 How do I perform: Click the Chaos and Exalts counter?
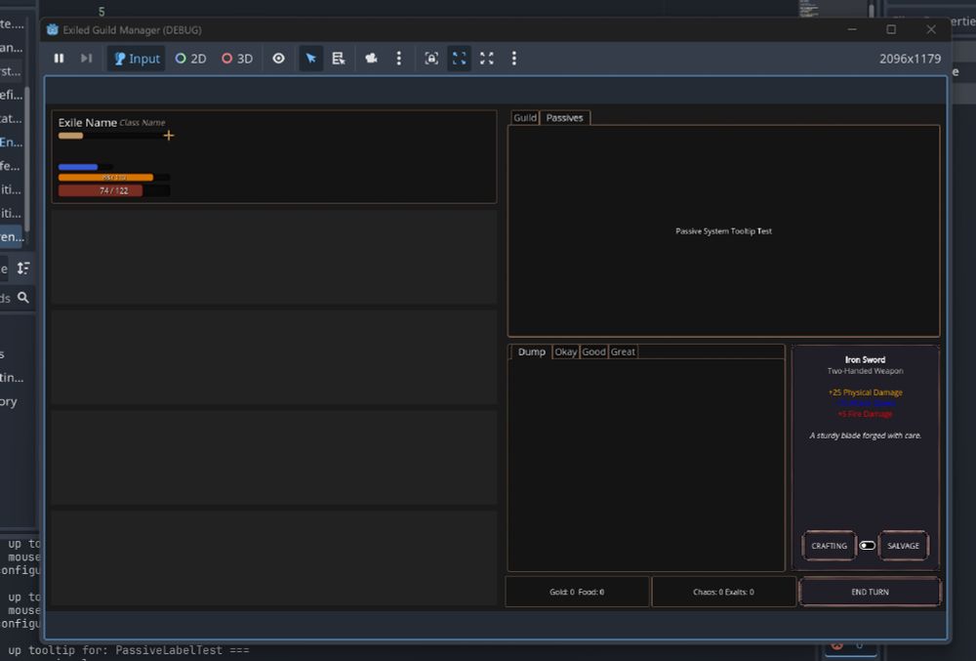[x=723, y=592]
